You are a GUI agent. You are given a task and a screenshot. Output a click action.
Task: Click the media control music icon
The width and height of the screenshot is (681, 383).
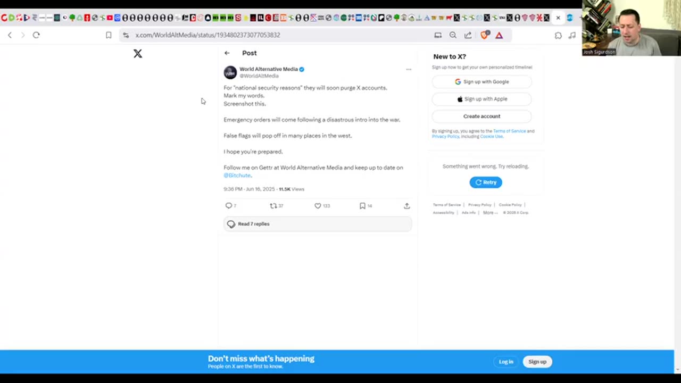pos(572,35)
